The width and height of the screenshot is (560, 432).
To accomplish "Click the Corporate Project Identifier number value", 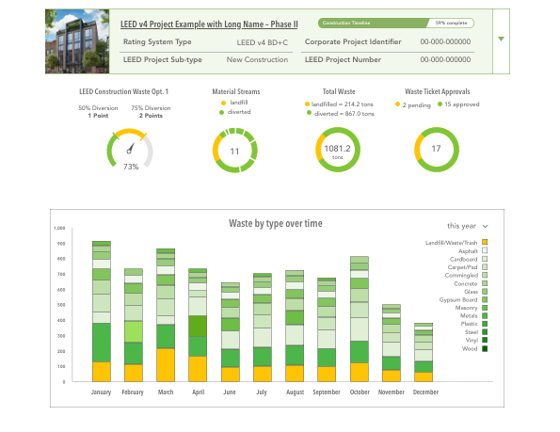I will tap(445, 41).
